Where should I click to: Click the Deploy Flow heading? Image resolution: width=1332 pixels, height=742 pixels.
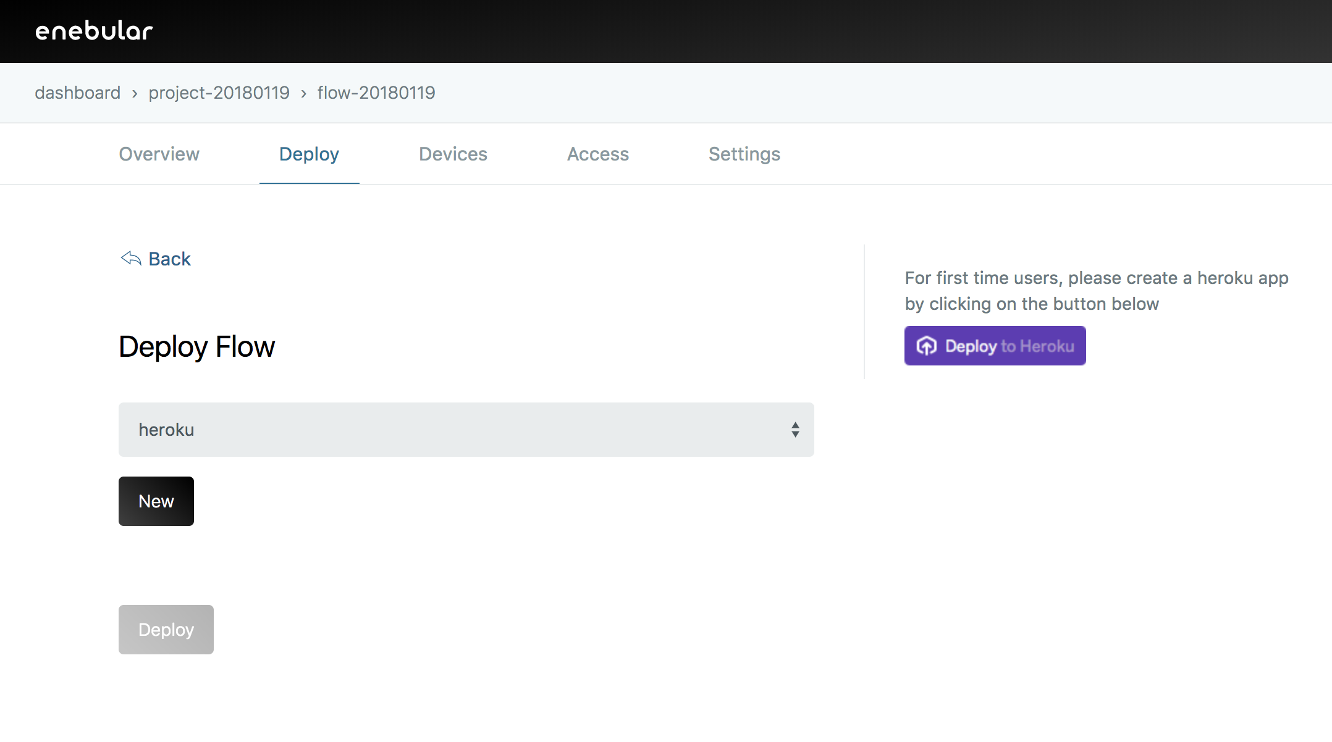[x=197, y=346]
